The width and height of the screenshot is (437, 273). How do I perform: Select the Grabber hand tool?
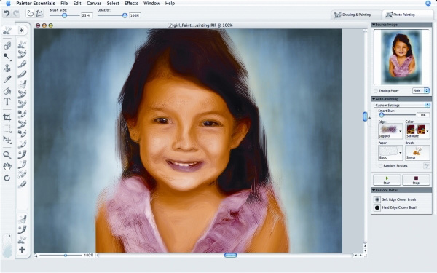pyautogui.click(x=7, y=167)
